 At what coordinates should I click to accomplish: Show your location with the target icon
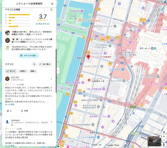164,132
